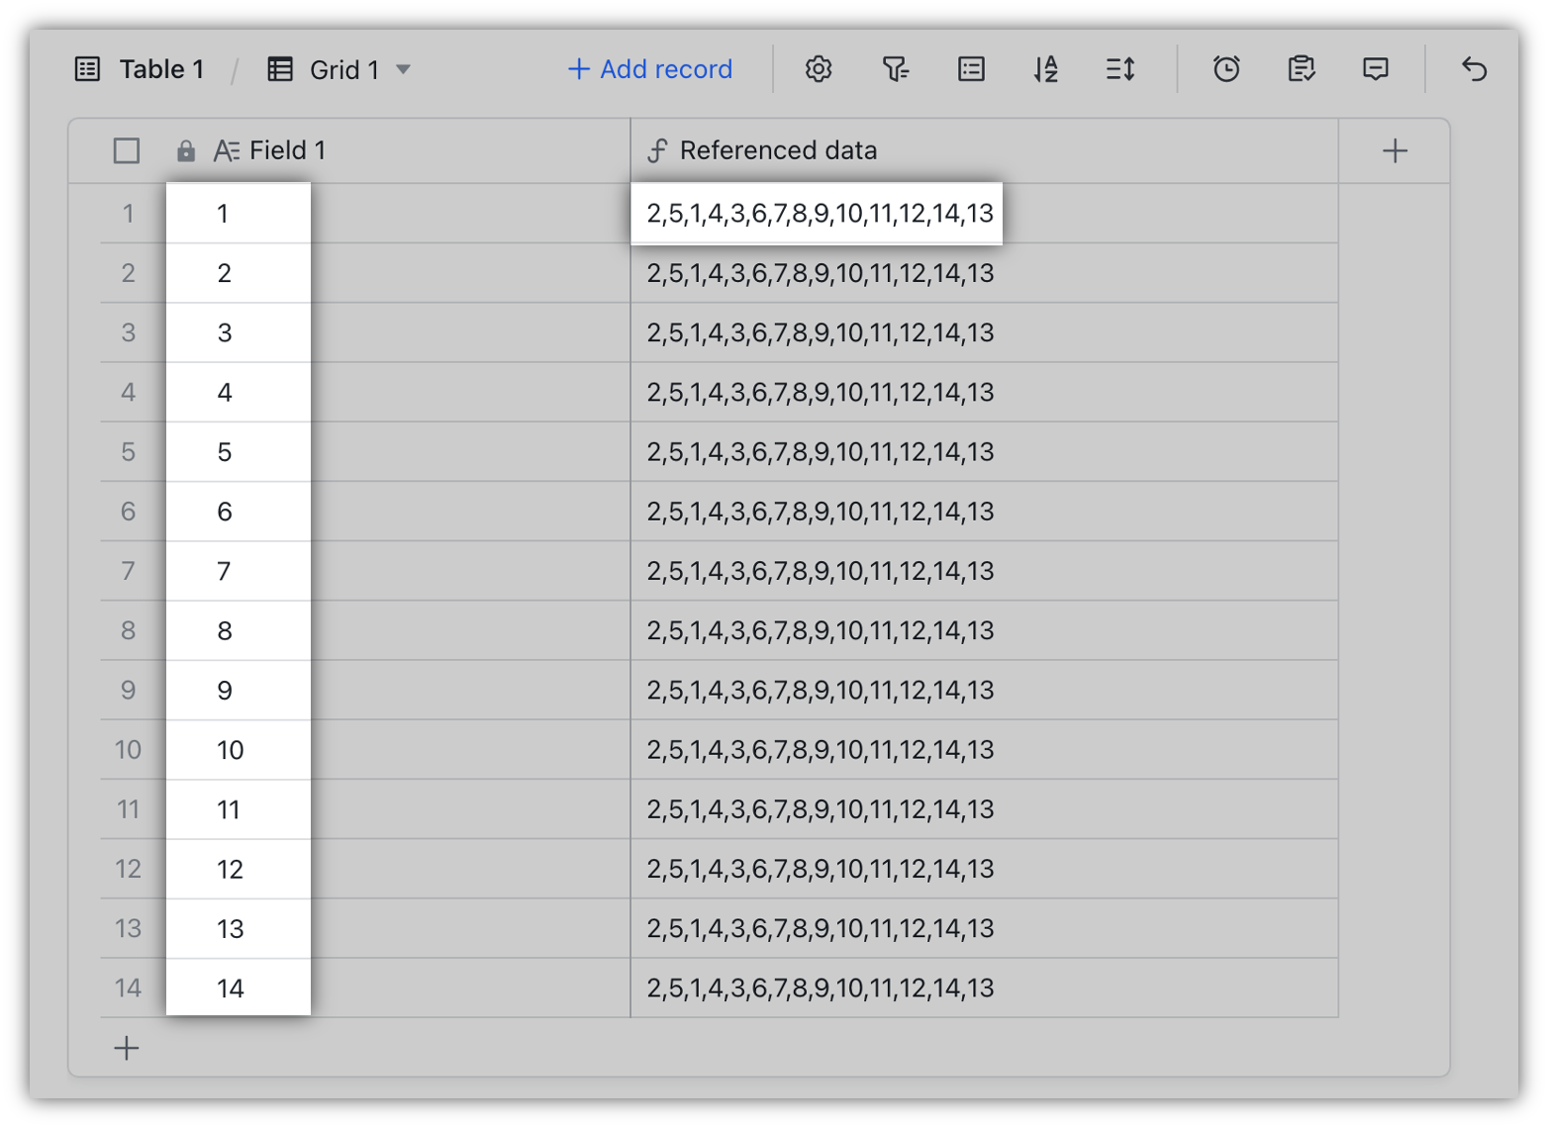Open the reminder alarm clock icon

pyautogui.click(x=1226, y=69)
